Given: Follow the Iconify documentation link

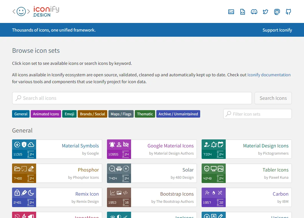Looking at the screenshot, I should [x=269, y=75].
